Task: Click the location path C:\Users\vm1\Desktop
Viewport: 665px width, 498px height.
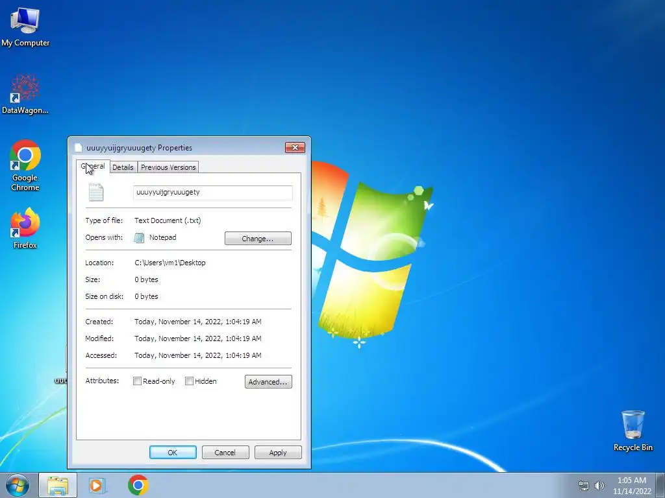Action: click(x=169, y=263)
